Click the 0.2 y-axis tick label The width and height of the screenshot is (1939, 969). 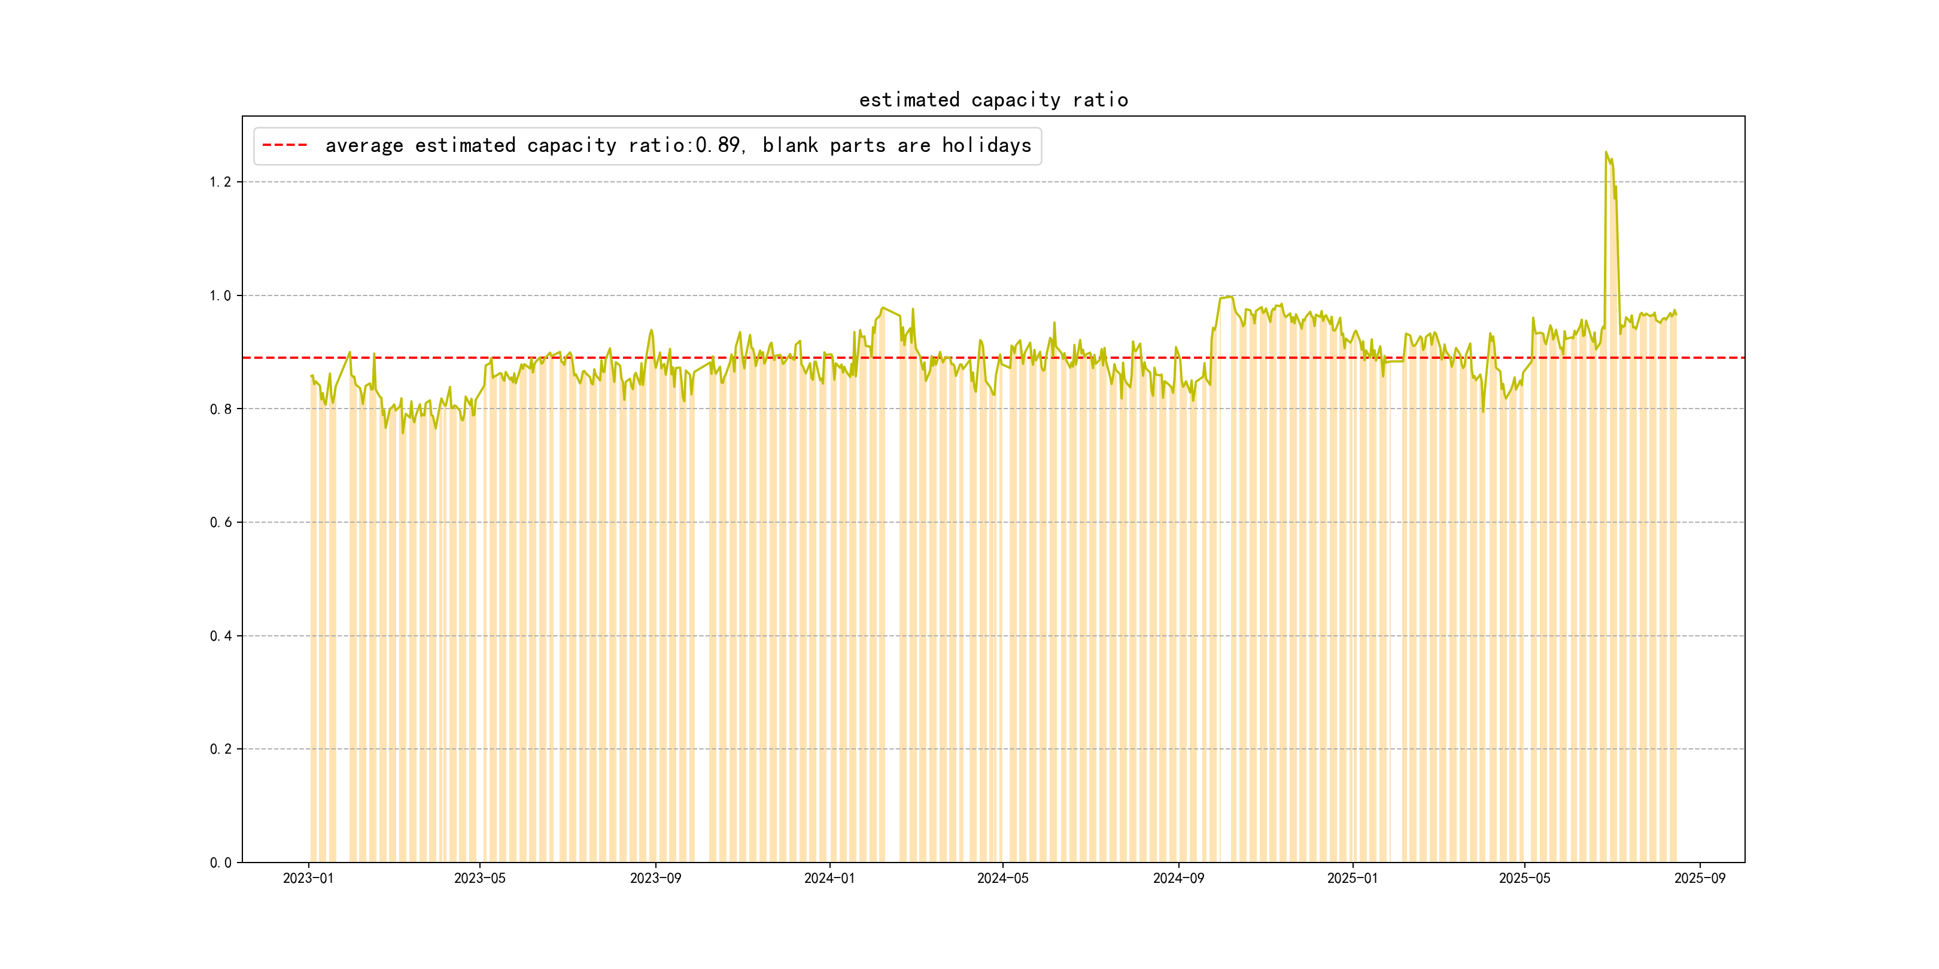pyautogui.click(x=220, y=749)
